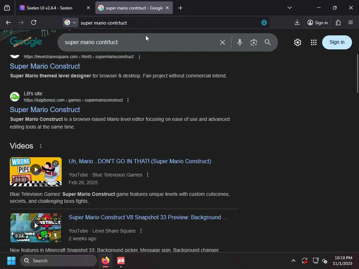Click the taskbar Search box

(x=59, y=261)
